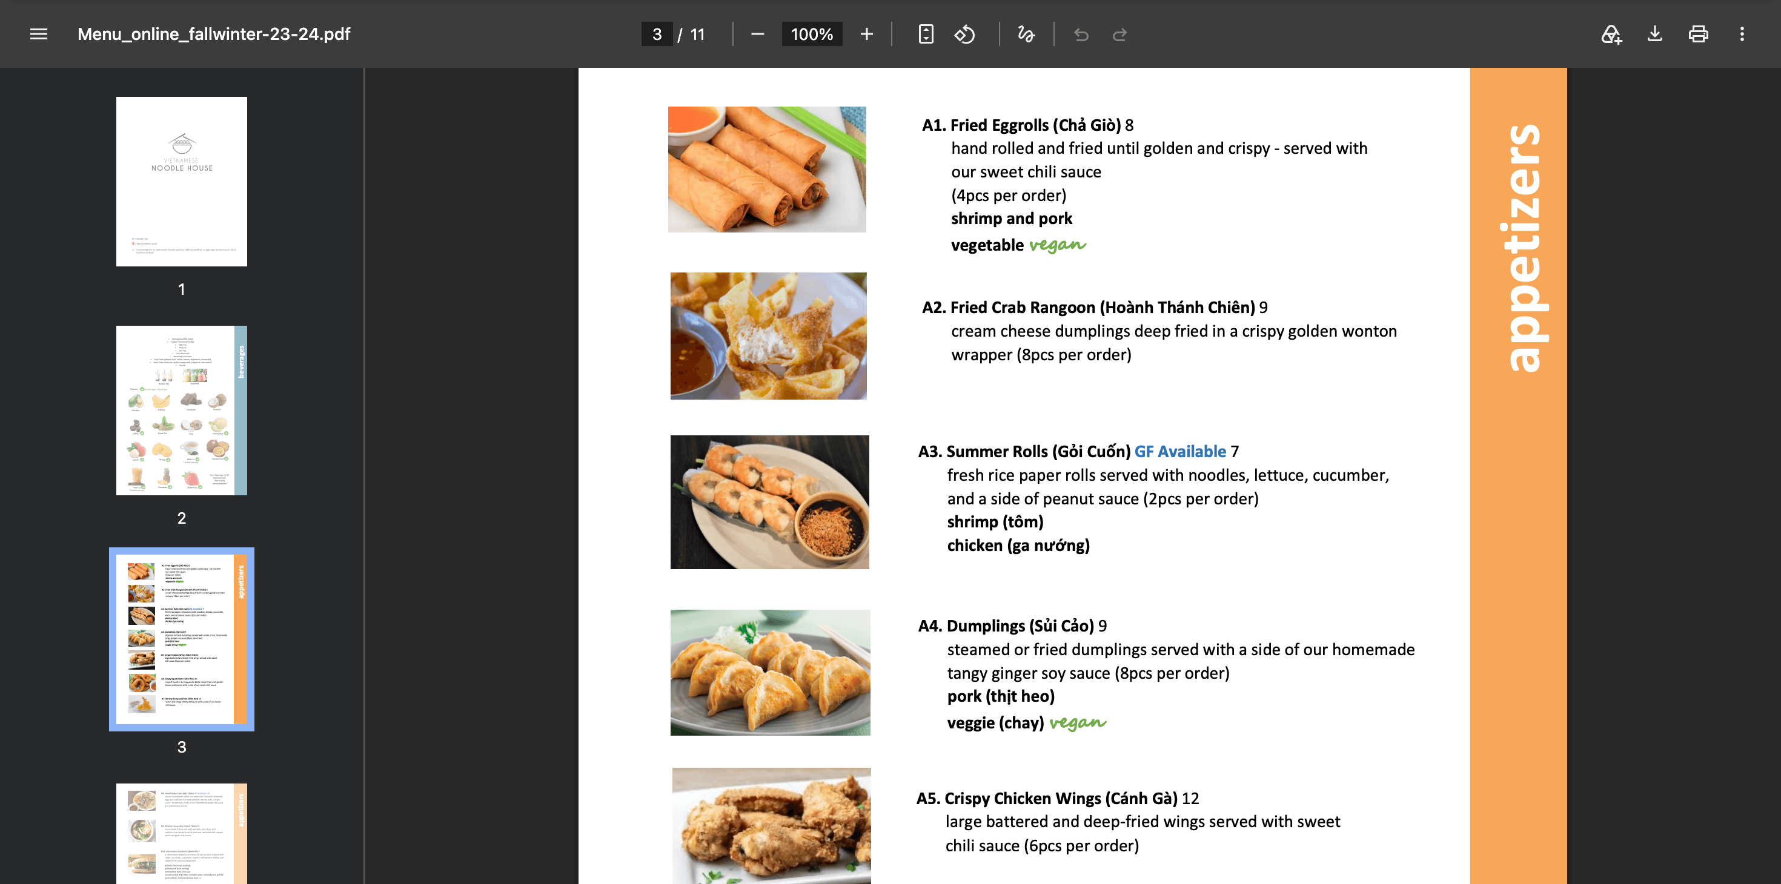
Task: Click the 'A3. Summer Rolls (Gỏi Cuốn)' heading
Action: click(1024, 451)
